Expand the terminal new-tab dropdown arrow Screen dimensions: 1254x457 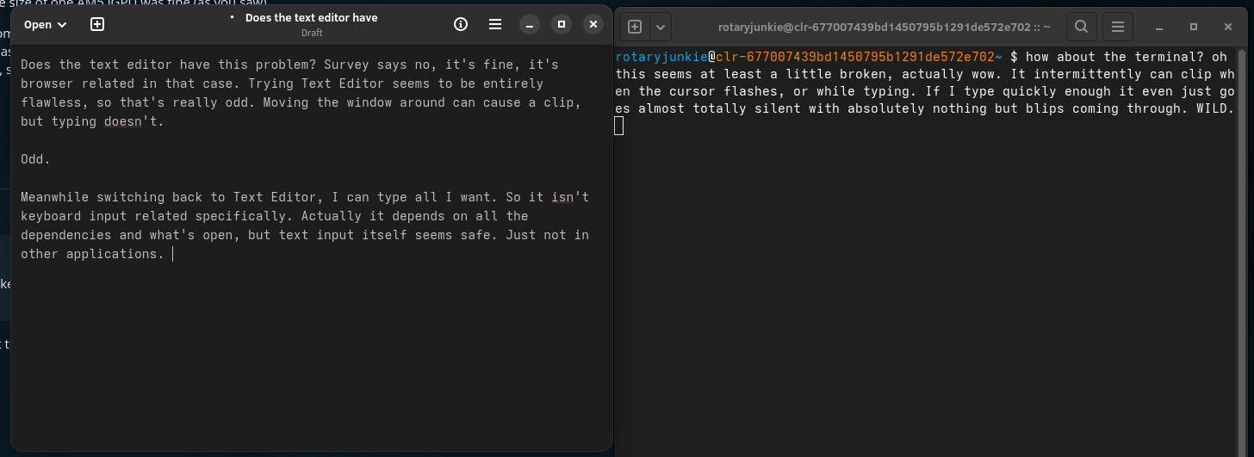coord(661,27)
